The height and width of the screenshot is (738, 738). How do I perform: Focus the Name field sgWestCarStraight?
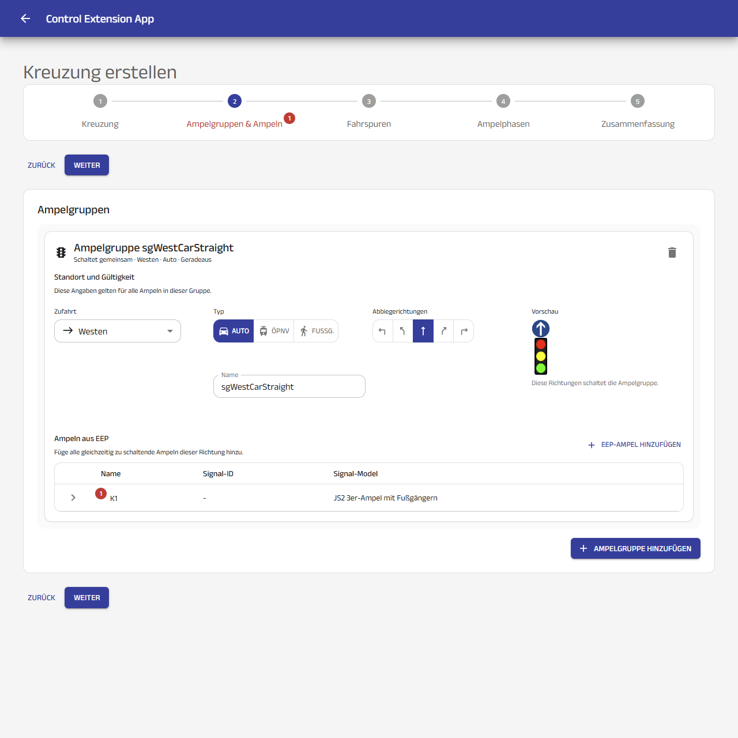pyautogui.click(x=289, y=386)
